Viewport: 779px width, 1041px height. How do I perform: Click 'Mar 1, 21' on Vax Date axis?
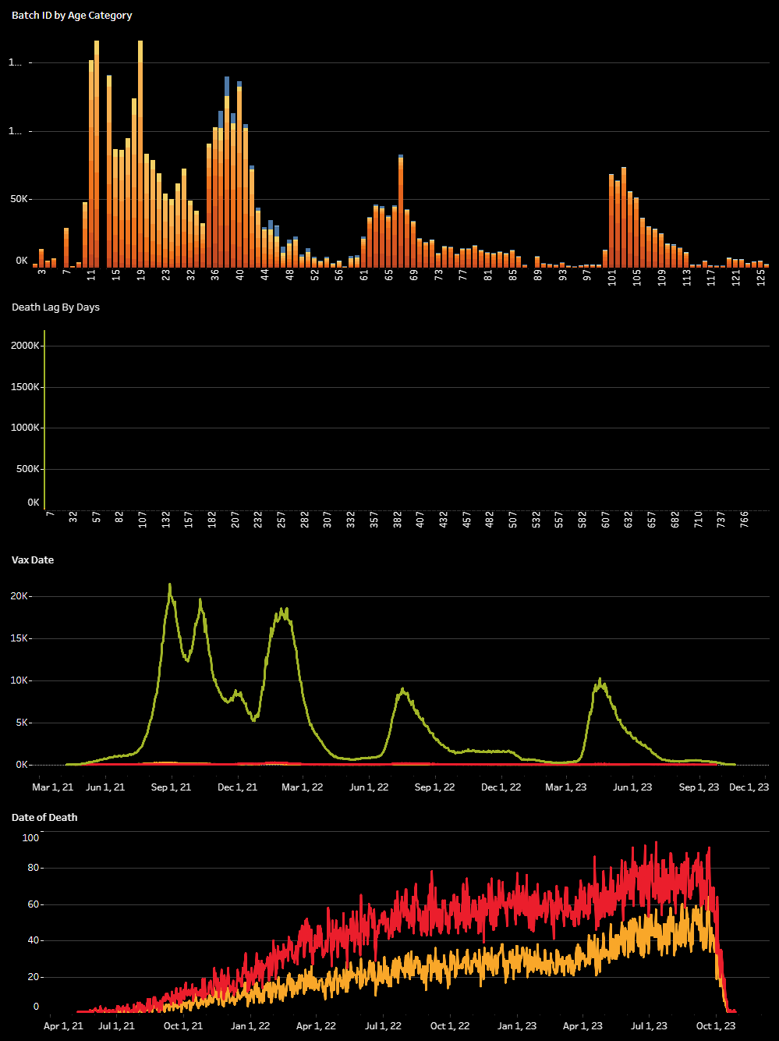(53, 787)
